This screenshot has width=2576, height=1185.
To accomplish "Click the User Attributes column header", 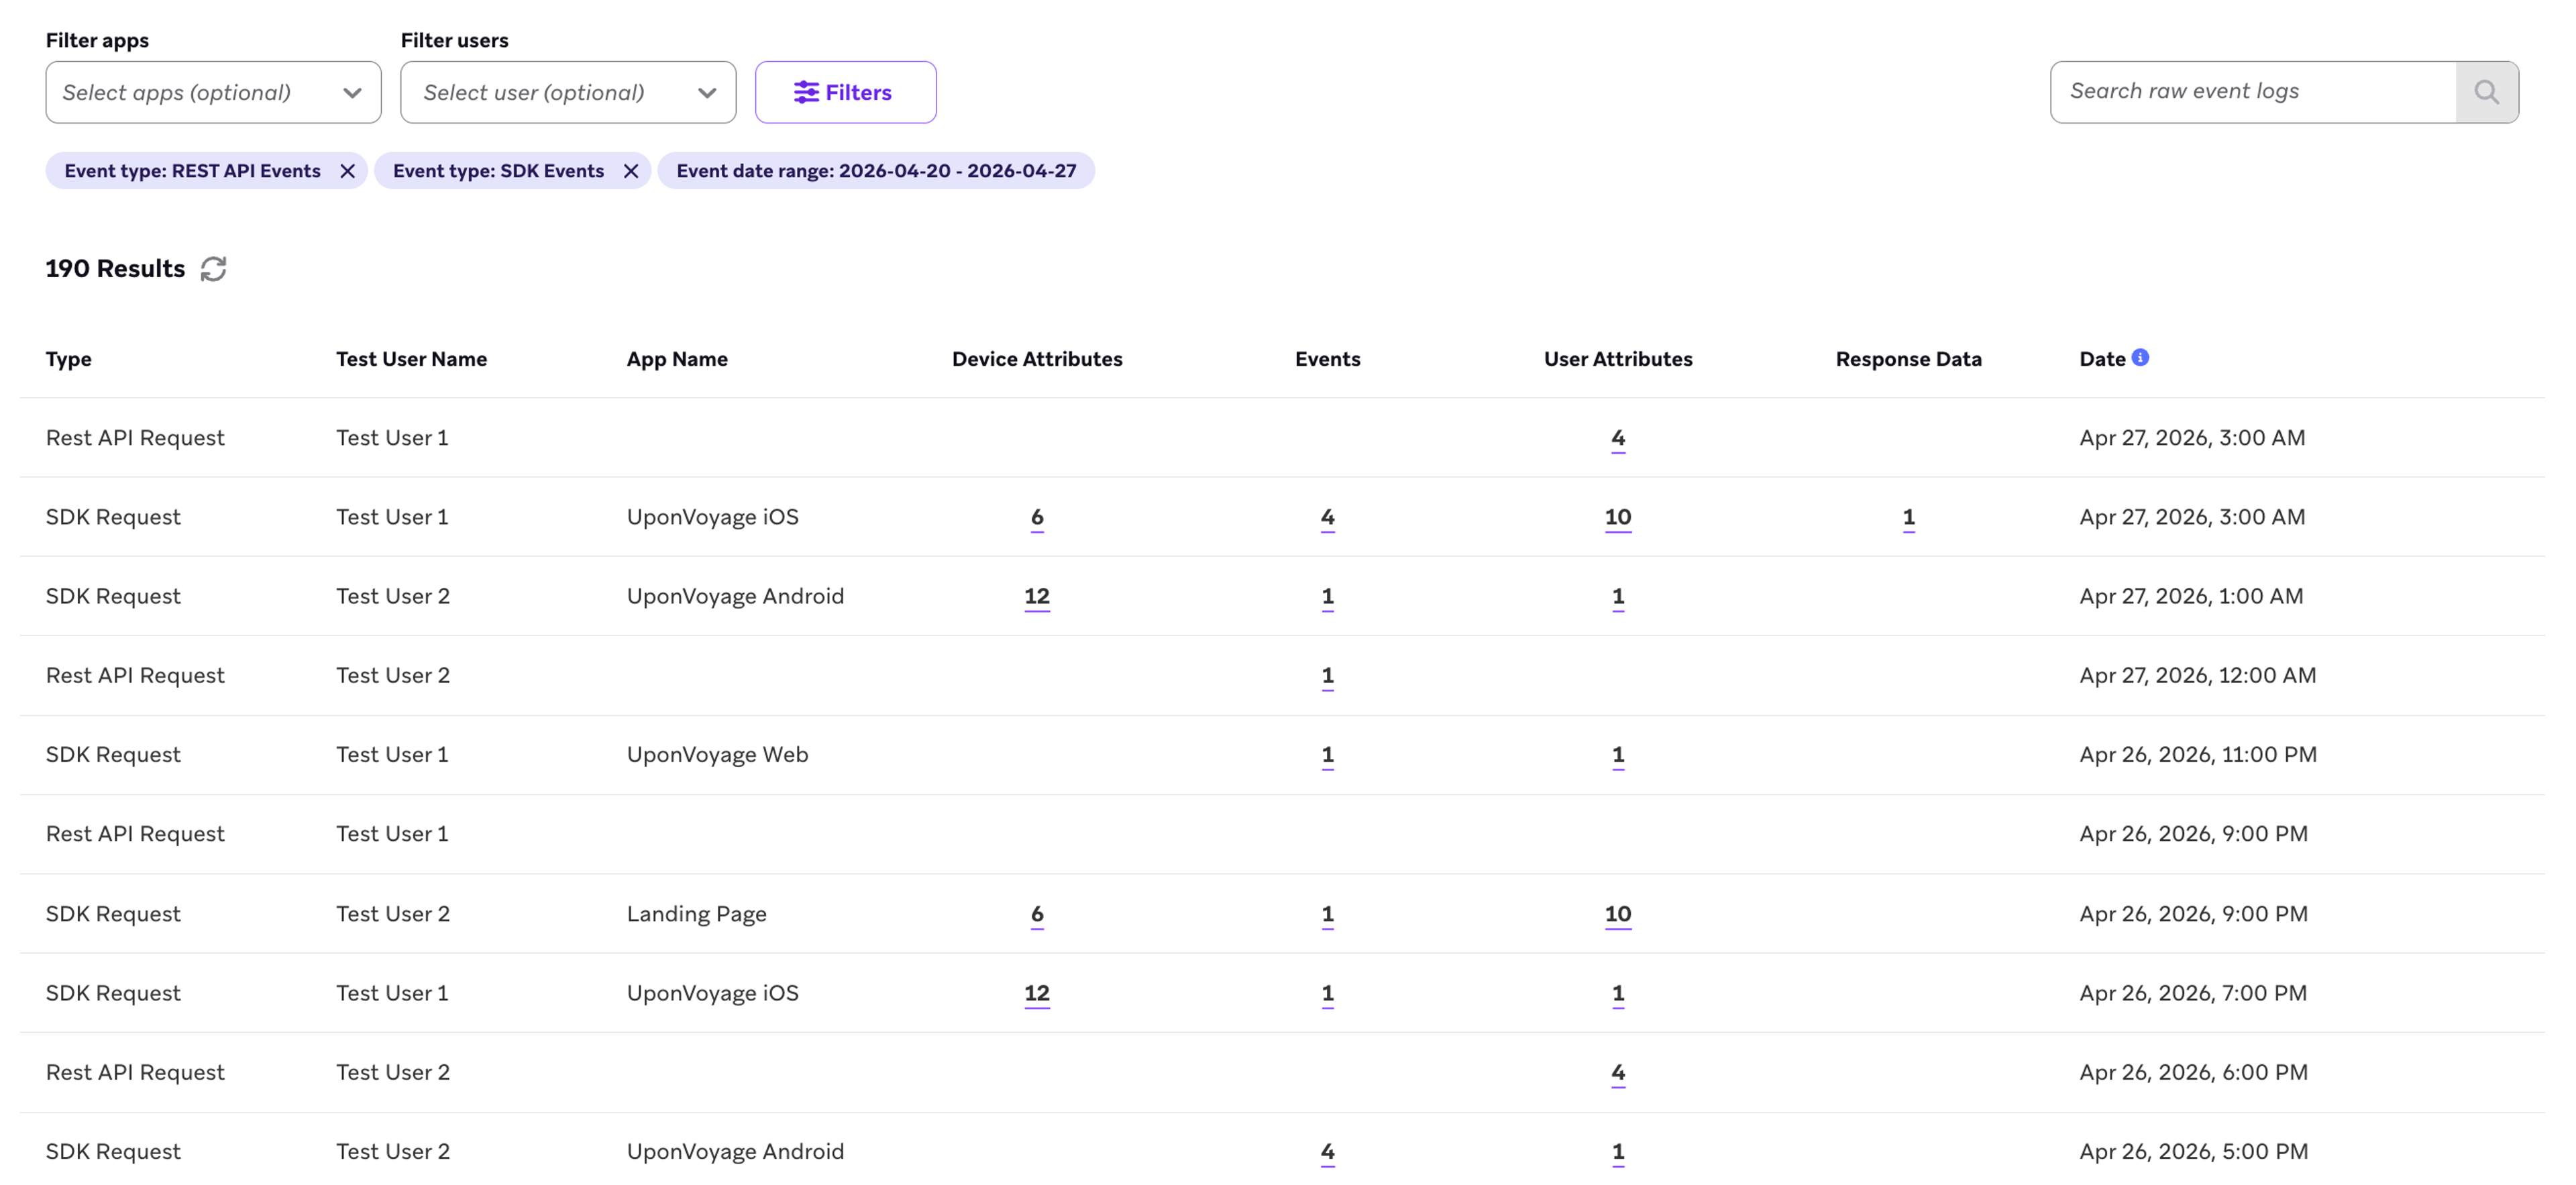I will 1618,359.
